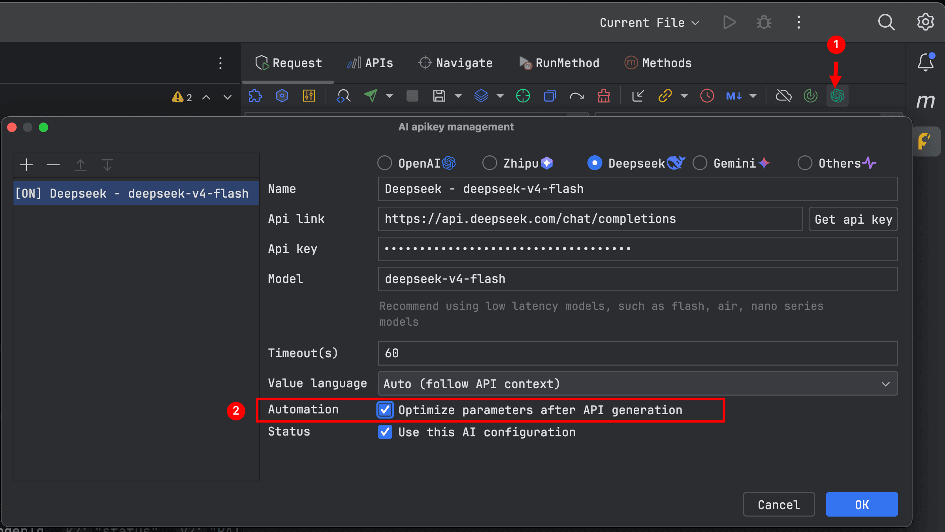
Task: Expand dropdown arrow next to layers icon
Action: pyautogui.click(x=500, y=96)
